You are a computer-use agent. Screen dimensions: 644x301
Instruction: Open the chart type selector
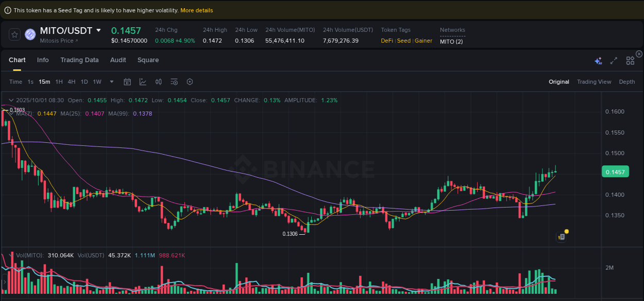click(x=142, y=82)
